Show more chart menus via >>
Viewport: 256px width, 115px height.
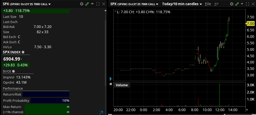(x=216, y=4)
